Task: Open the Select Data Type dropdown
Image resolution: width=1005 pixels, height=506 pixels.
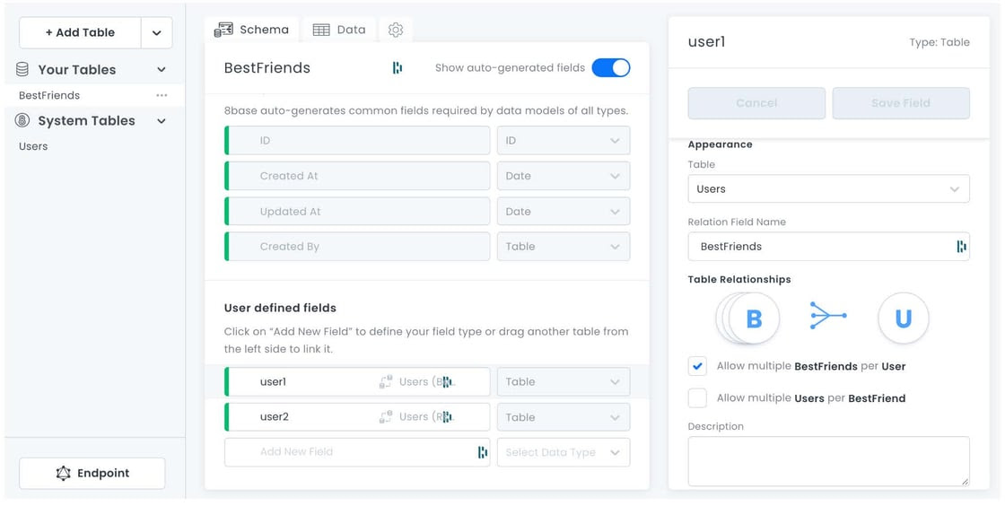Action: click(x=564, y=452)
